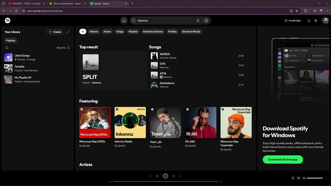Open Chrome three-dot menu
Viewport: 331px width, 186px height.
(x=327, y=11)
